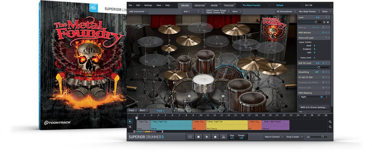Switch to the TRACKER tab
Viewport: 372px width, 152px height.
click(229, 5)
